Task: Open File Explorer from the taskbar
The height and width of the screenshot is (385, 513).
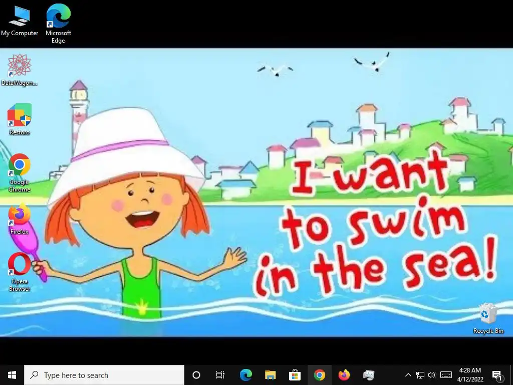Action: [270, 375]
